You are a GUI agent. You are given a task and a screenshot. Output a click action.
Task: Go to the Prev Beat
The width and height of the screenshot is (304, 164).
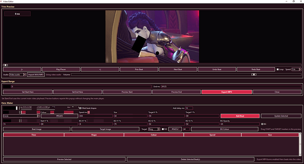point(139,69)
